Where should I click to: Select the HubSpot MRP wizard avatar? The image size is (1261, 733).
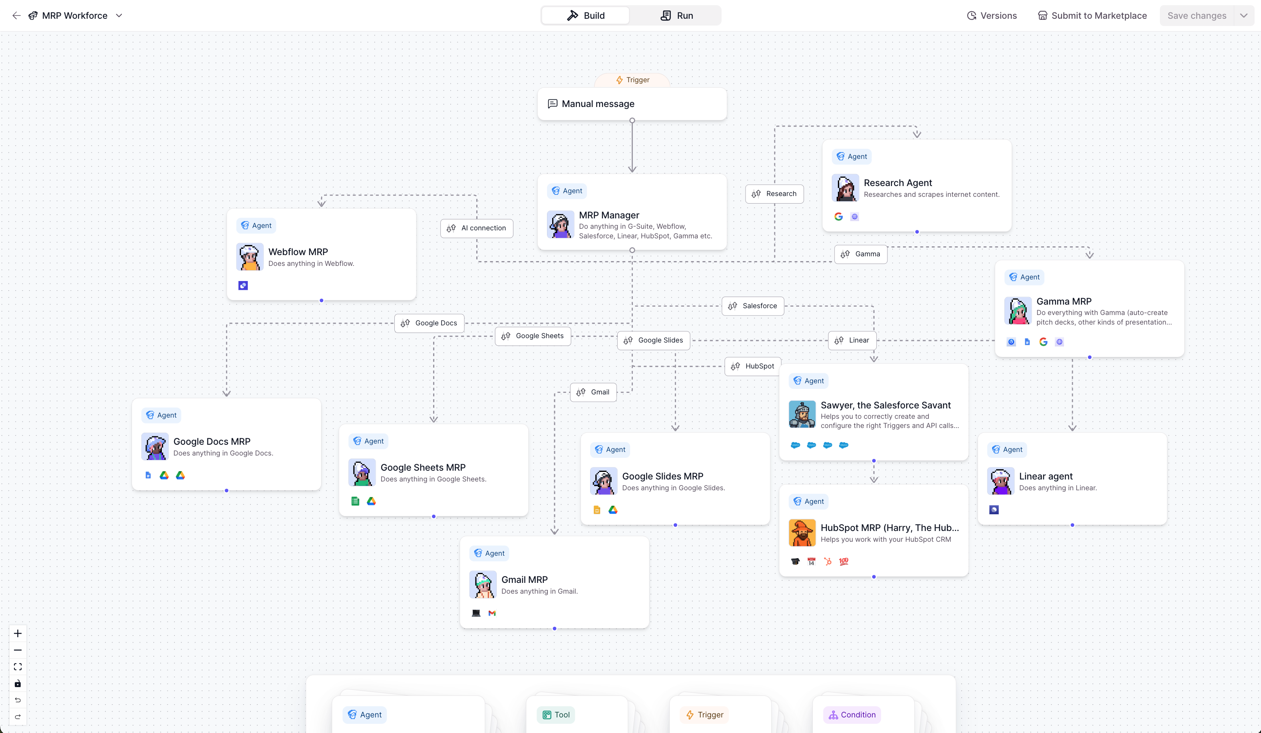coord(802,533)
